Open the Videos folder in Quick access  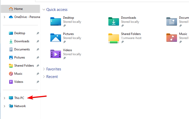56,54
